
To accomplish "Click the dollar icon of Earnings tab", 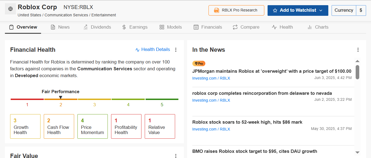I will click(124, 27).
